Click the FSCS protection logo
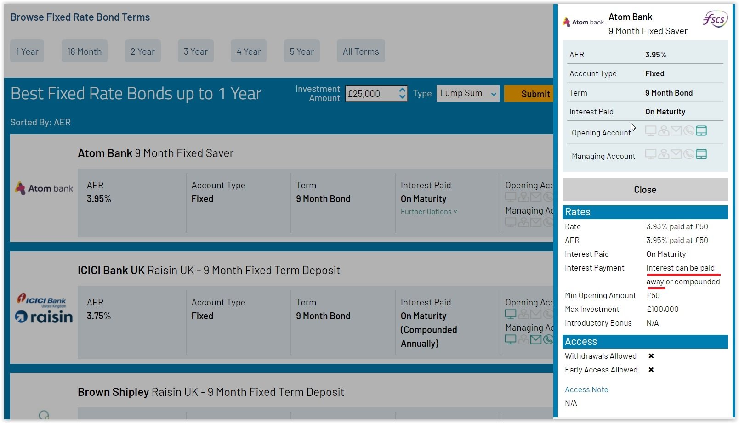Image resolution: width=739 pixels, height=423 pixels. [x=715, y=19]
